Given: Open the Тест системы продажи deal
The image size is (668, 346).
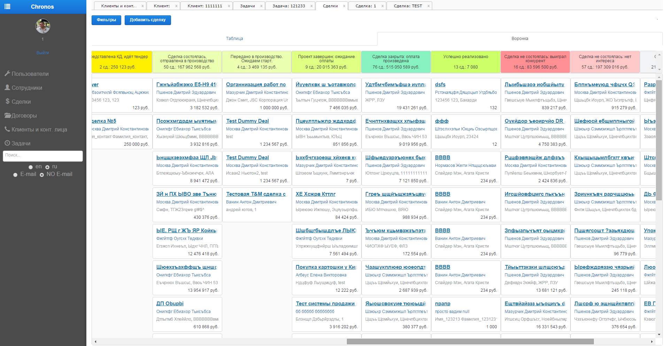Looking at the screenshot, I should (x=325, y=304).
